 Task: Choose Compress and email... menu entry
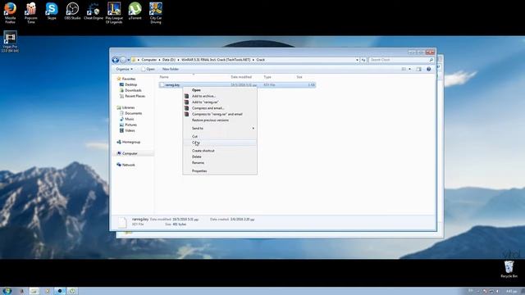[x=220, y=108]
